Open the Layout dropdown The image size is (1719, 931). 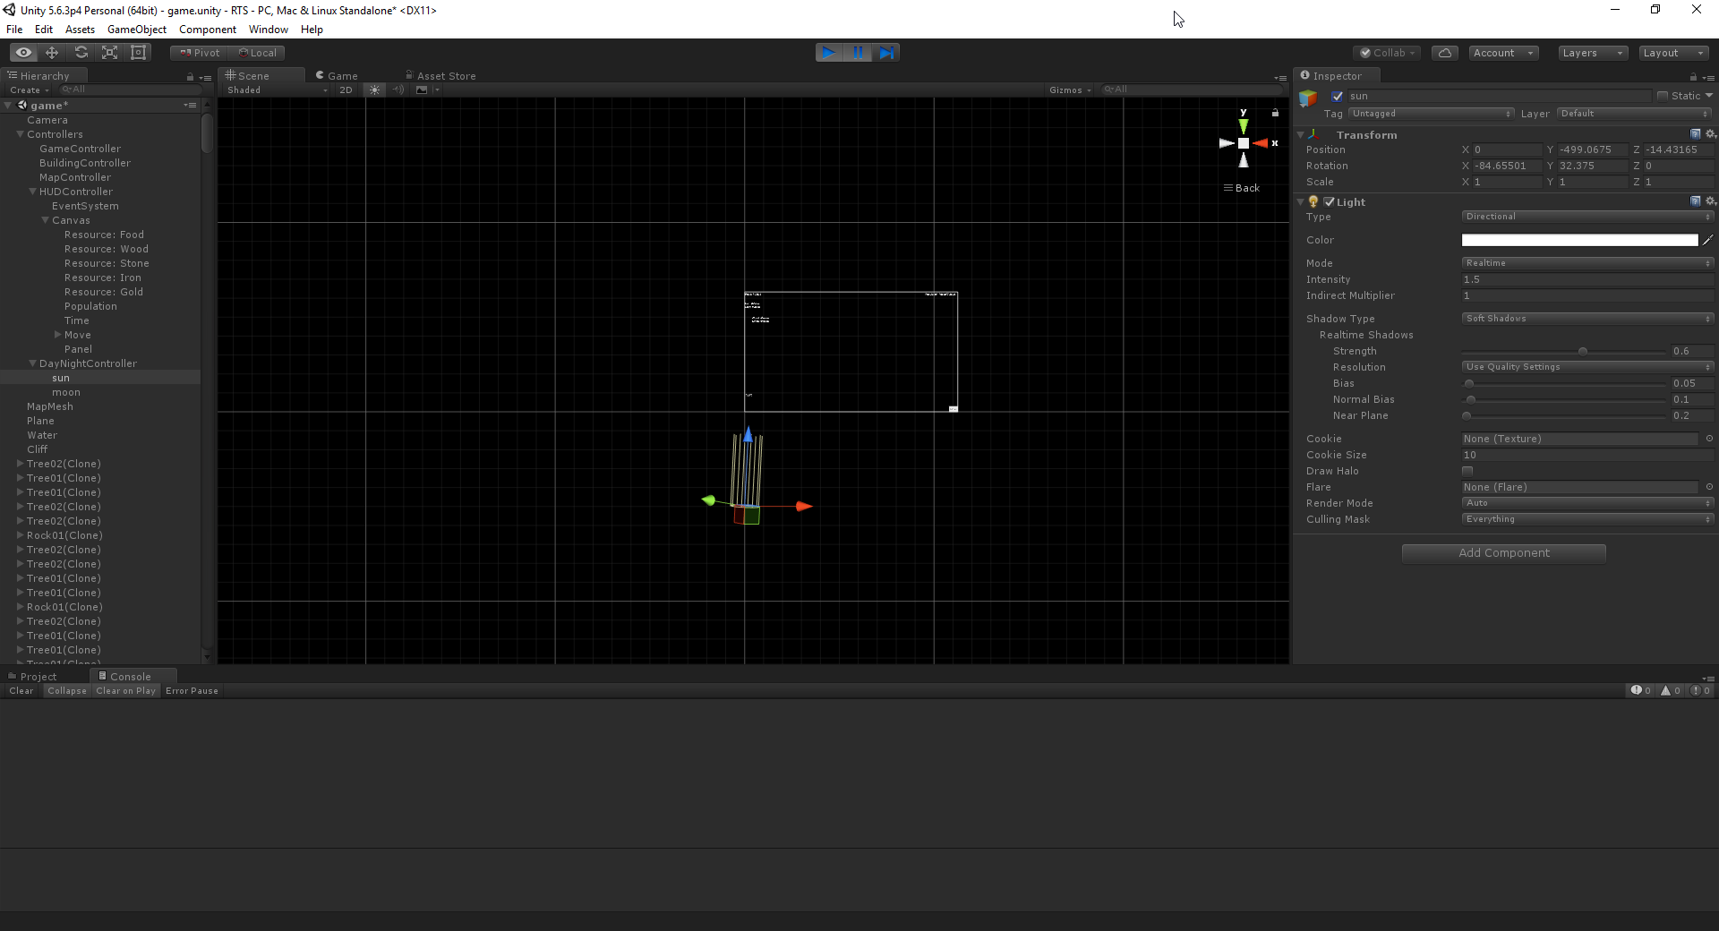point(1672,53)
